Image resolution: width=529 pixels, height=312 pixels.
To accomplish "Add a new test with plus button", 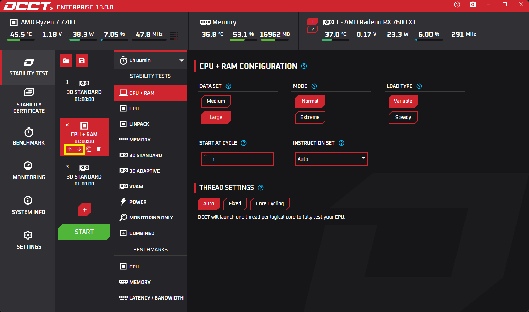I will (84, 210).
